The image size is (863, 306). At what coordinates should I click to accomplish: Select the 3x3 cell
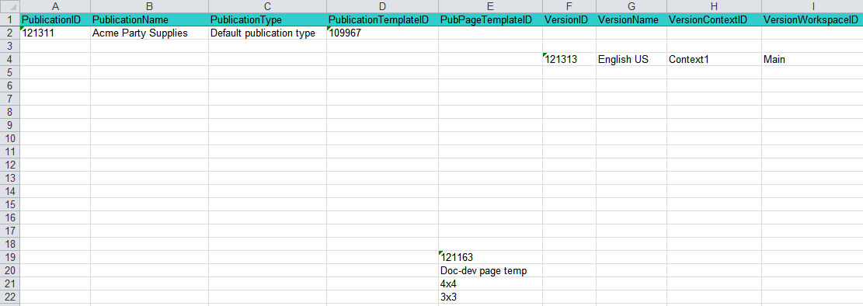490,297
